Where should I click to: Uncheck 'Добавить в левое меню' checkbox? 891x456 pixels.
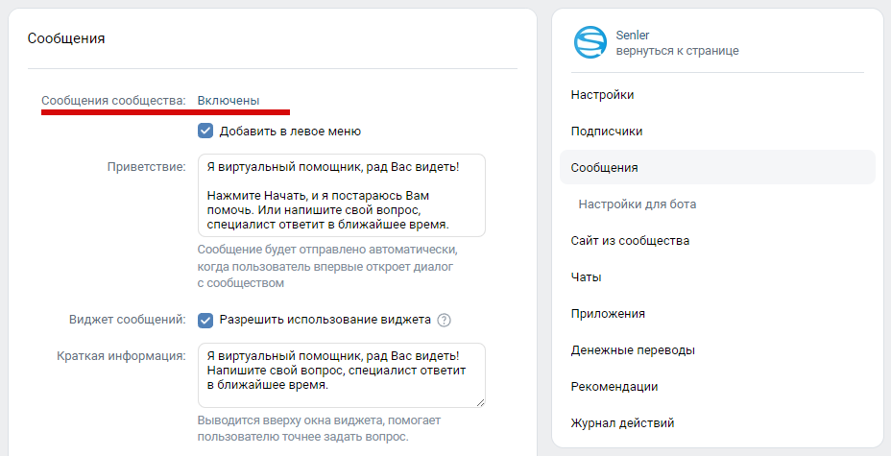point(205,131)
